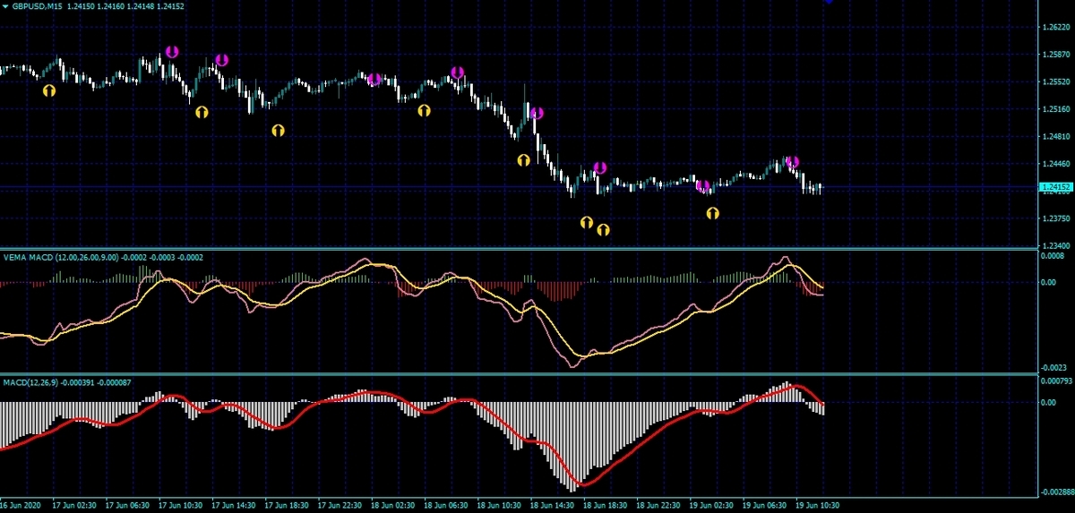
Task: Click the small triangle before GBPUSD,M15
Action: 4,5
